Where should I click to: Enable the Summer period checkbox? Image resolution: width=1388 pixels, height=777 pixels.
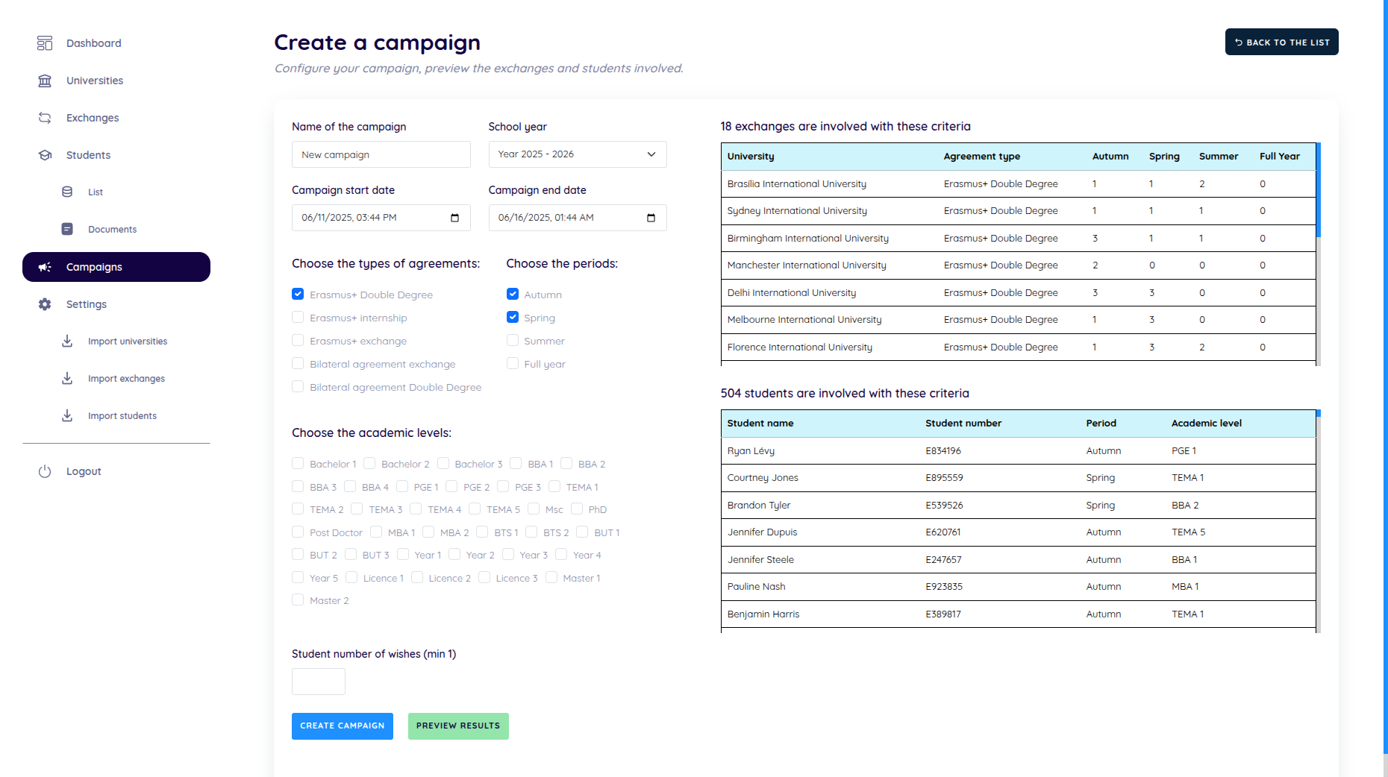point(513,341)
